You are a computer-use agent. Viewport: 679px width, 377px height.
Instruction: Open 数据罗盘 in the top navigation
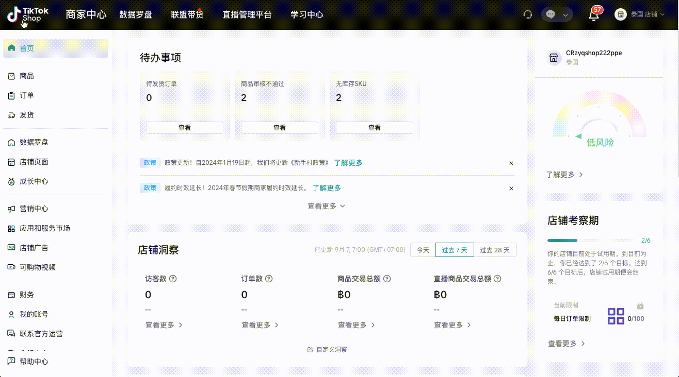point(136,14)
